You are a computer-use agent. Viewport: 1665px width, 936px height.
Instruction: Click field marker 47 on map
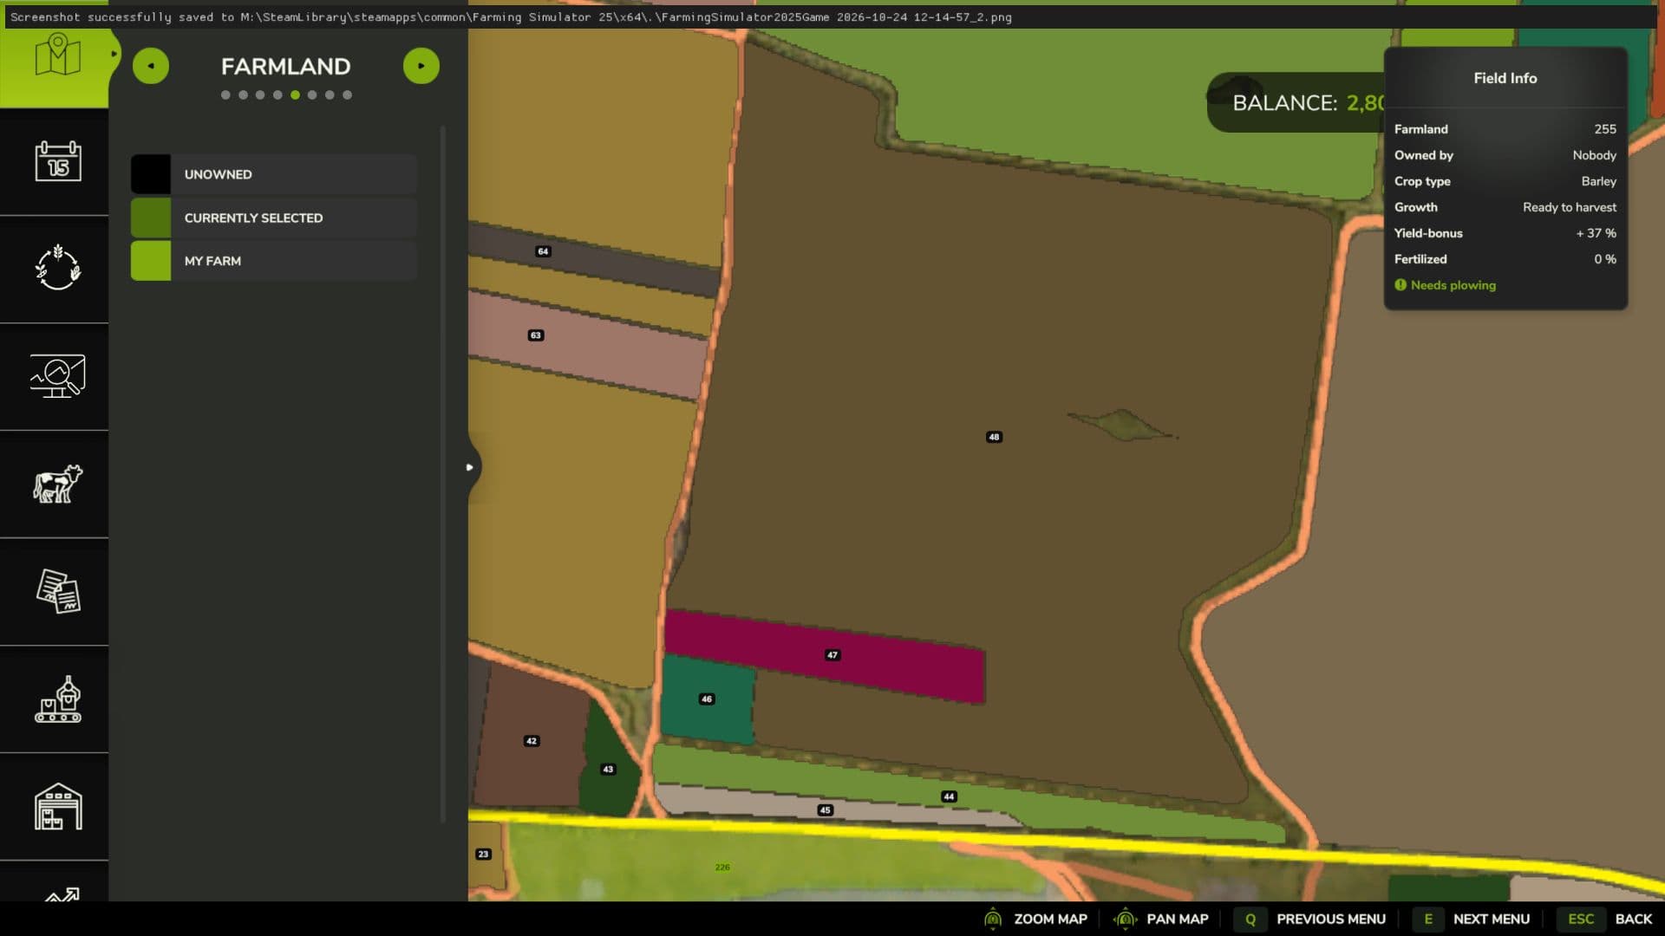click(x=832, y=655)
